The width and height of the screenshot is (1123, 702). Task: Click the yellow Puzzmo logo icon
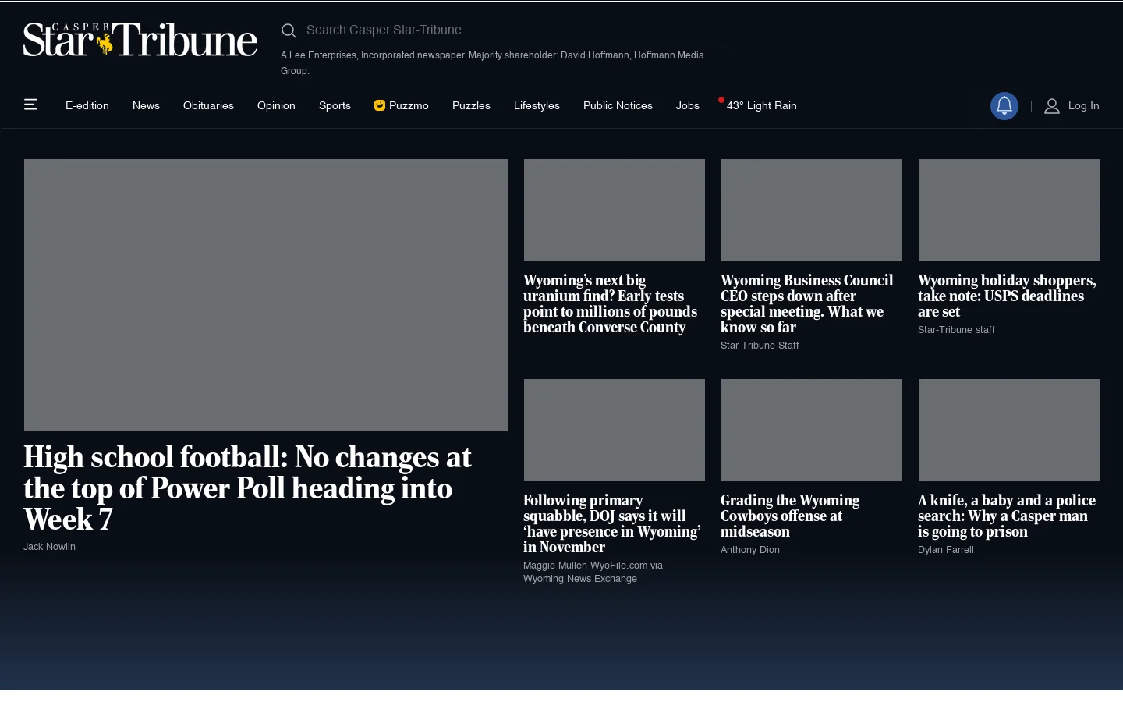[380, 105]
